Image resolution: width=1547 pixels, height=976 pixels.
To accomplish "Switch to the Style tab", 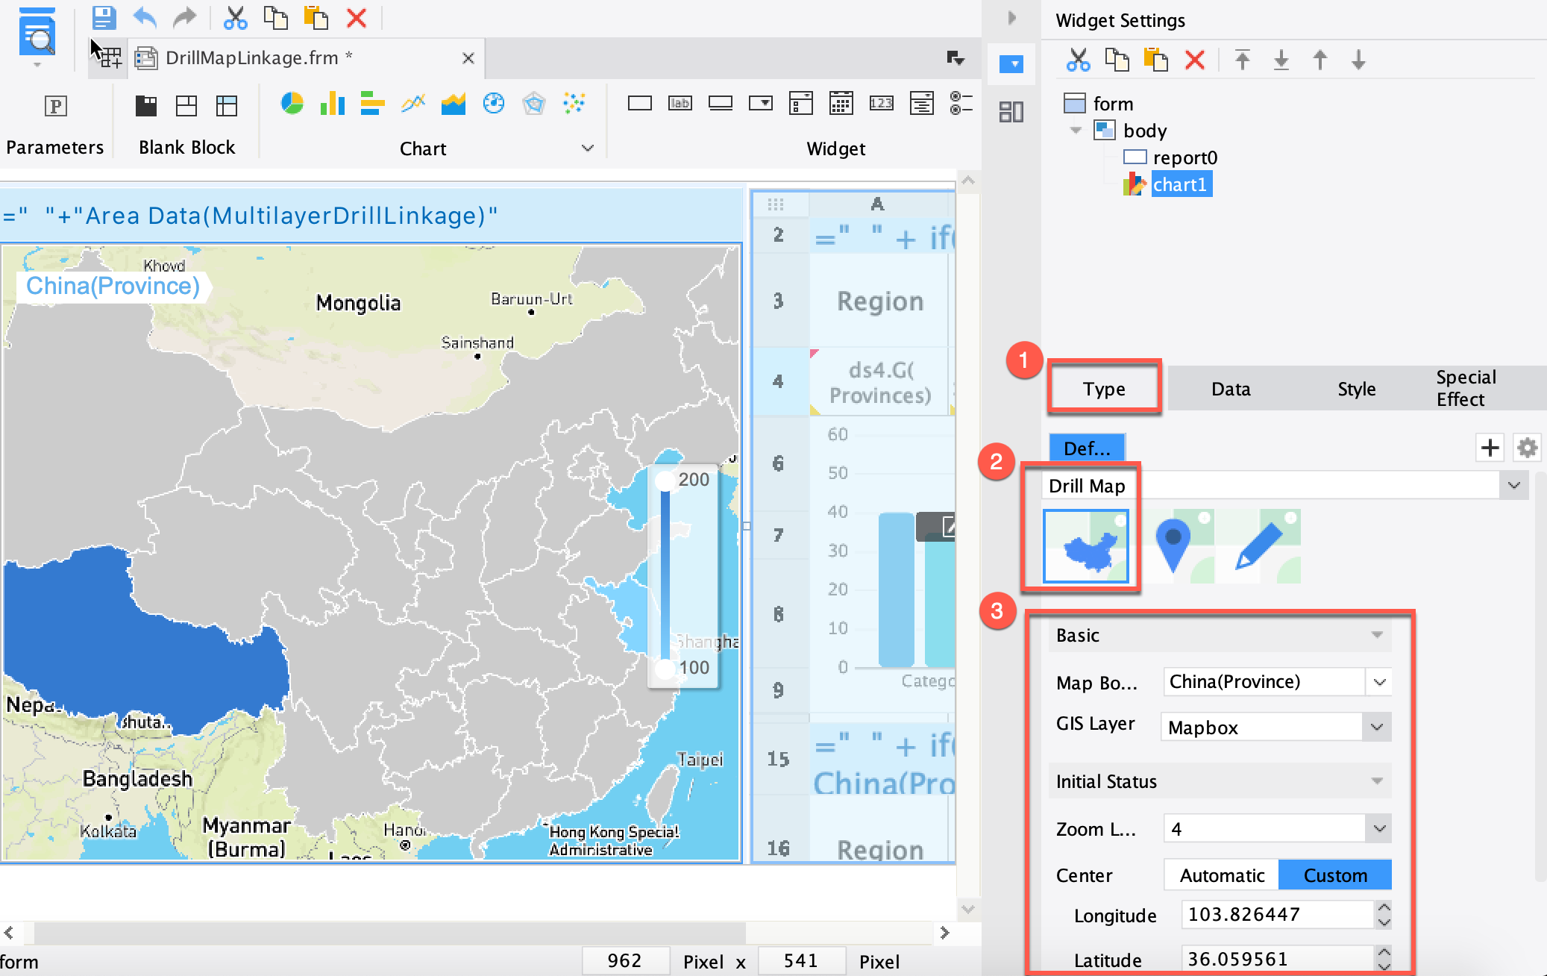I will pos(1356,388).
